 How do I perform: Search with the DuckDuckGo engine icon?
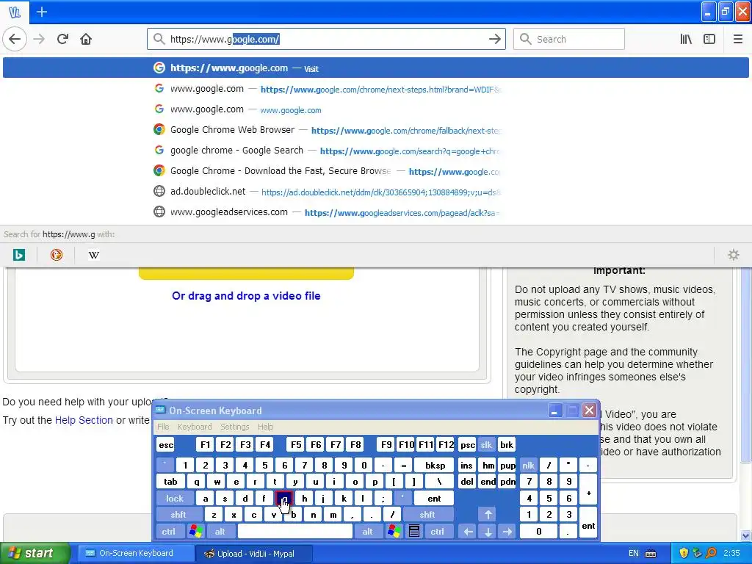coord(56,255)
